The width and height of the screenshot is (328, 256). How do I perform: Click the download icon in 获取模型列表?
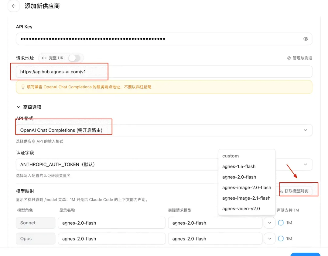click(281, 191)
